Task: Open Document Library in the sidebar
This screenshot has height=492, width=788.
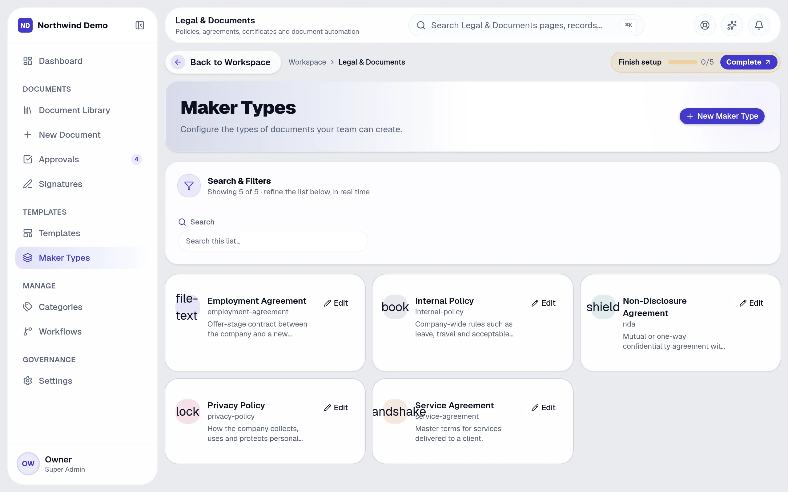Action: click(82, 110)
